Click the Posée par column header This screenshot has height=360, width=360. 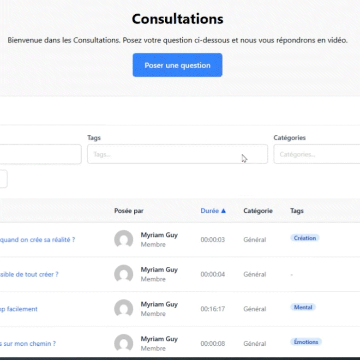click(x=129, y=211)
